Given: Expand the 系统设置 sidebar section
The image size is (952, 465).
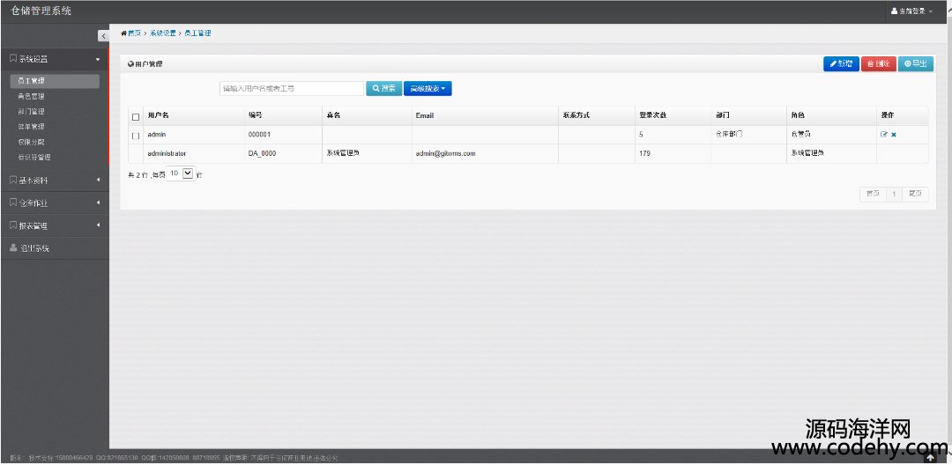Looking at the screenshot, I should [x=55, y=59].
